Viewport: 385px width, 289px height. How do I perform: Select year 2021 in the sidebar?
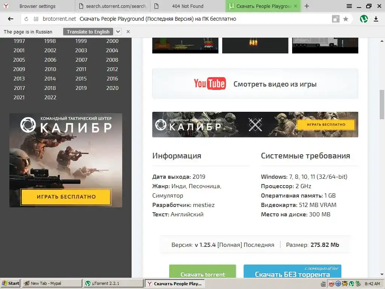click(x=19, y=97)
